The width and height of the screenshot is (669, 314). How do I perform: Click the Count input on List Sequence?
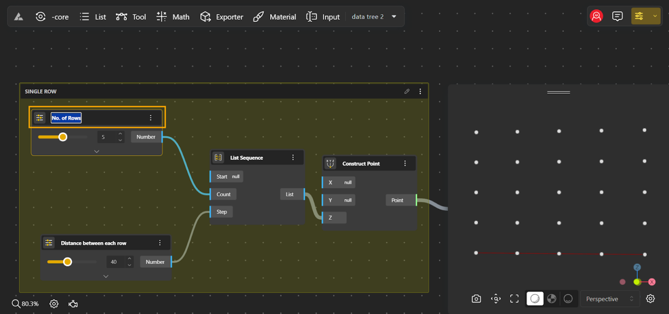tap(223, 194)
